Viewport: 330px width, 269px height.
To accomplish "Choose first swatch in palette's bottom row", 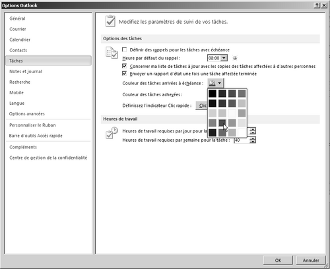I will [213, 133].
